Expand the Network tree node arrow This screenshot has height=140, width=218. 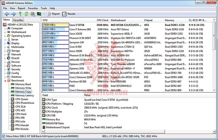5,55
